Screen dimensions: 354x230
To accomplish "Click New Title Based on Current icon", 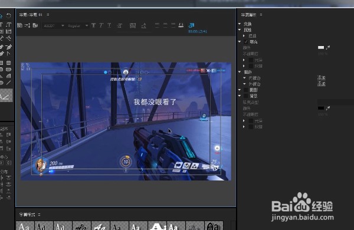I will (19, 25).
